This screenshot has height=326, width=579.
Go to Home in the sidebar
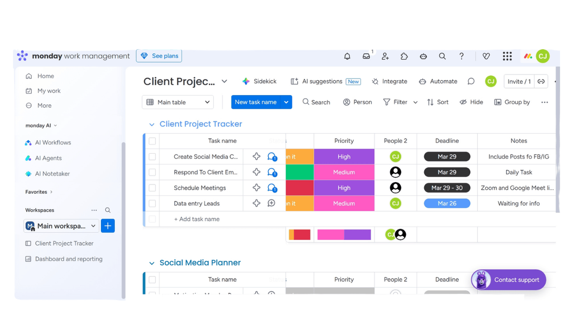[40, 76]
